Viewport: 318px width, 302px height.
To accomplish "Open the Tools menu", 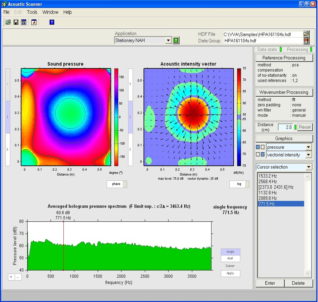I will coord(32,12).
